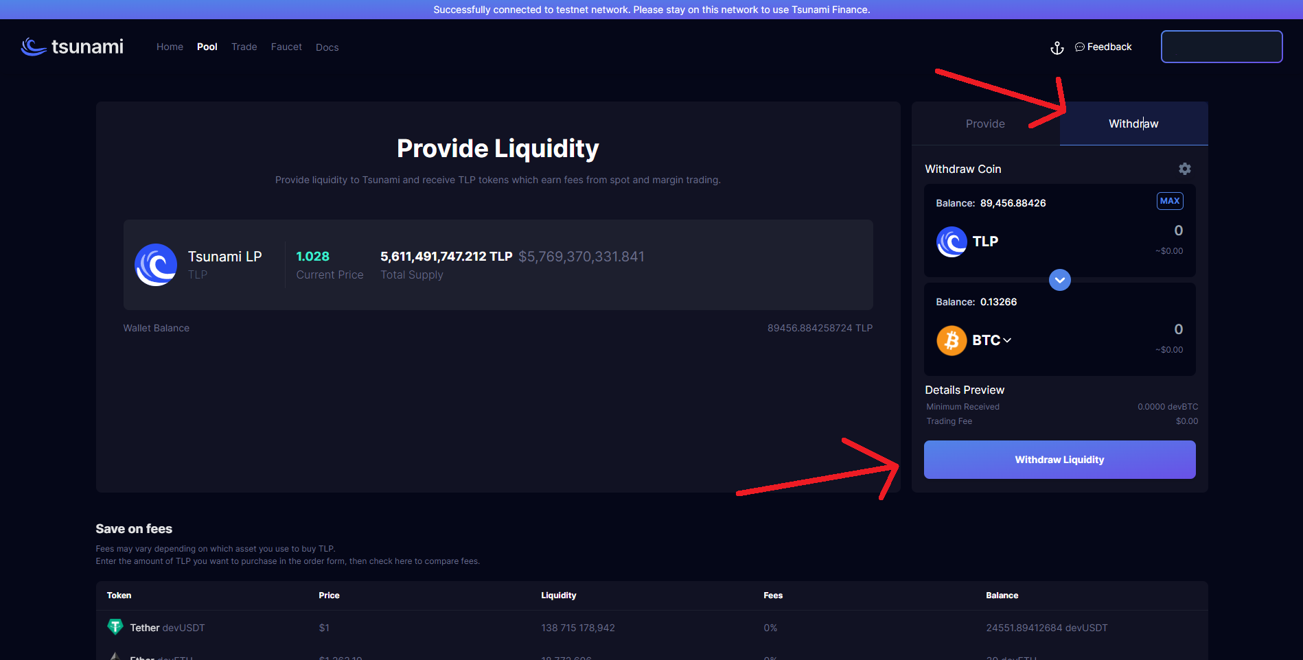
Task: Click balance 24551.89412684 devUSDT
Action: click(x=1047, y=628)
